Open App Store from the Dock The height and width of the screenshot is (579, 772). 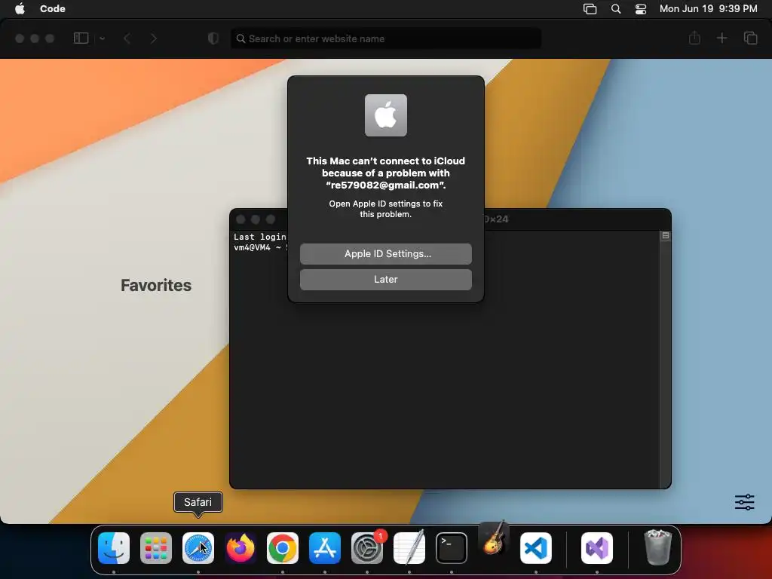pyautogui.click(x=325, y=547)
